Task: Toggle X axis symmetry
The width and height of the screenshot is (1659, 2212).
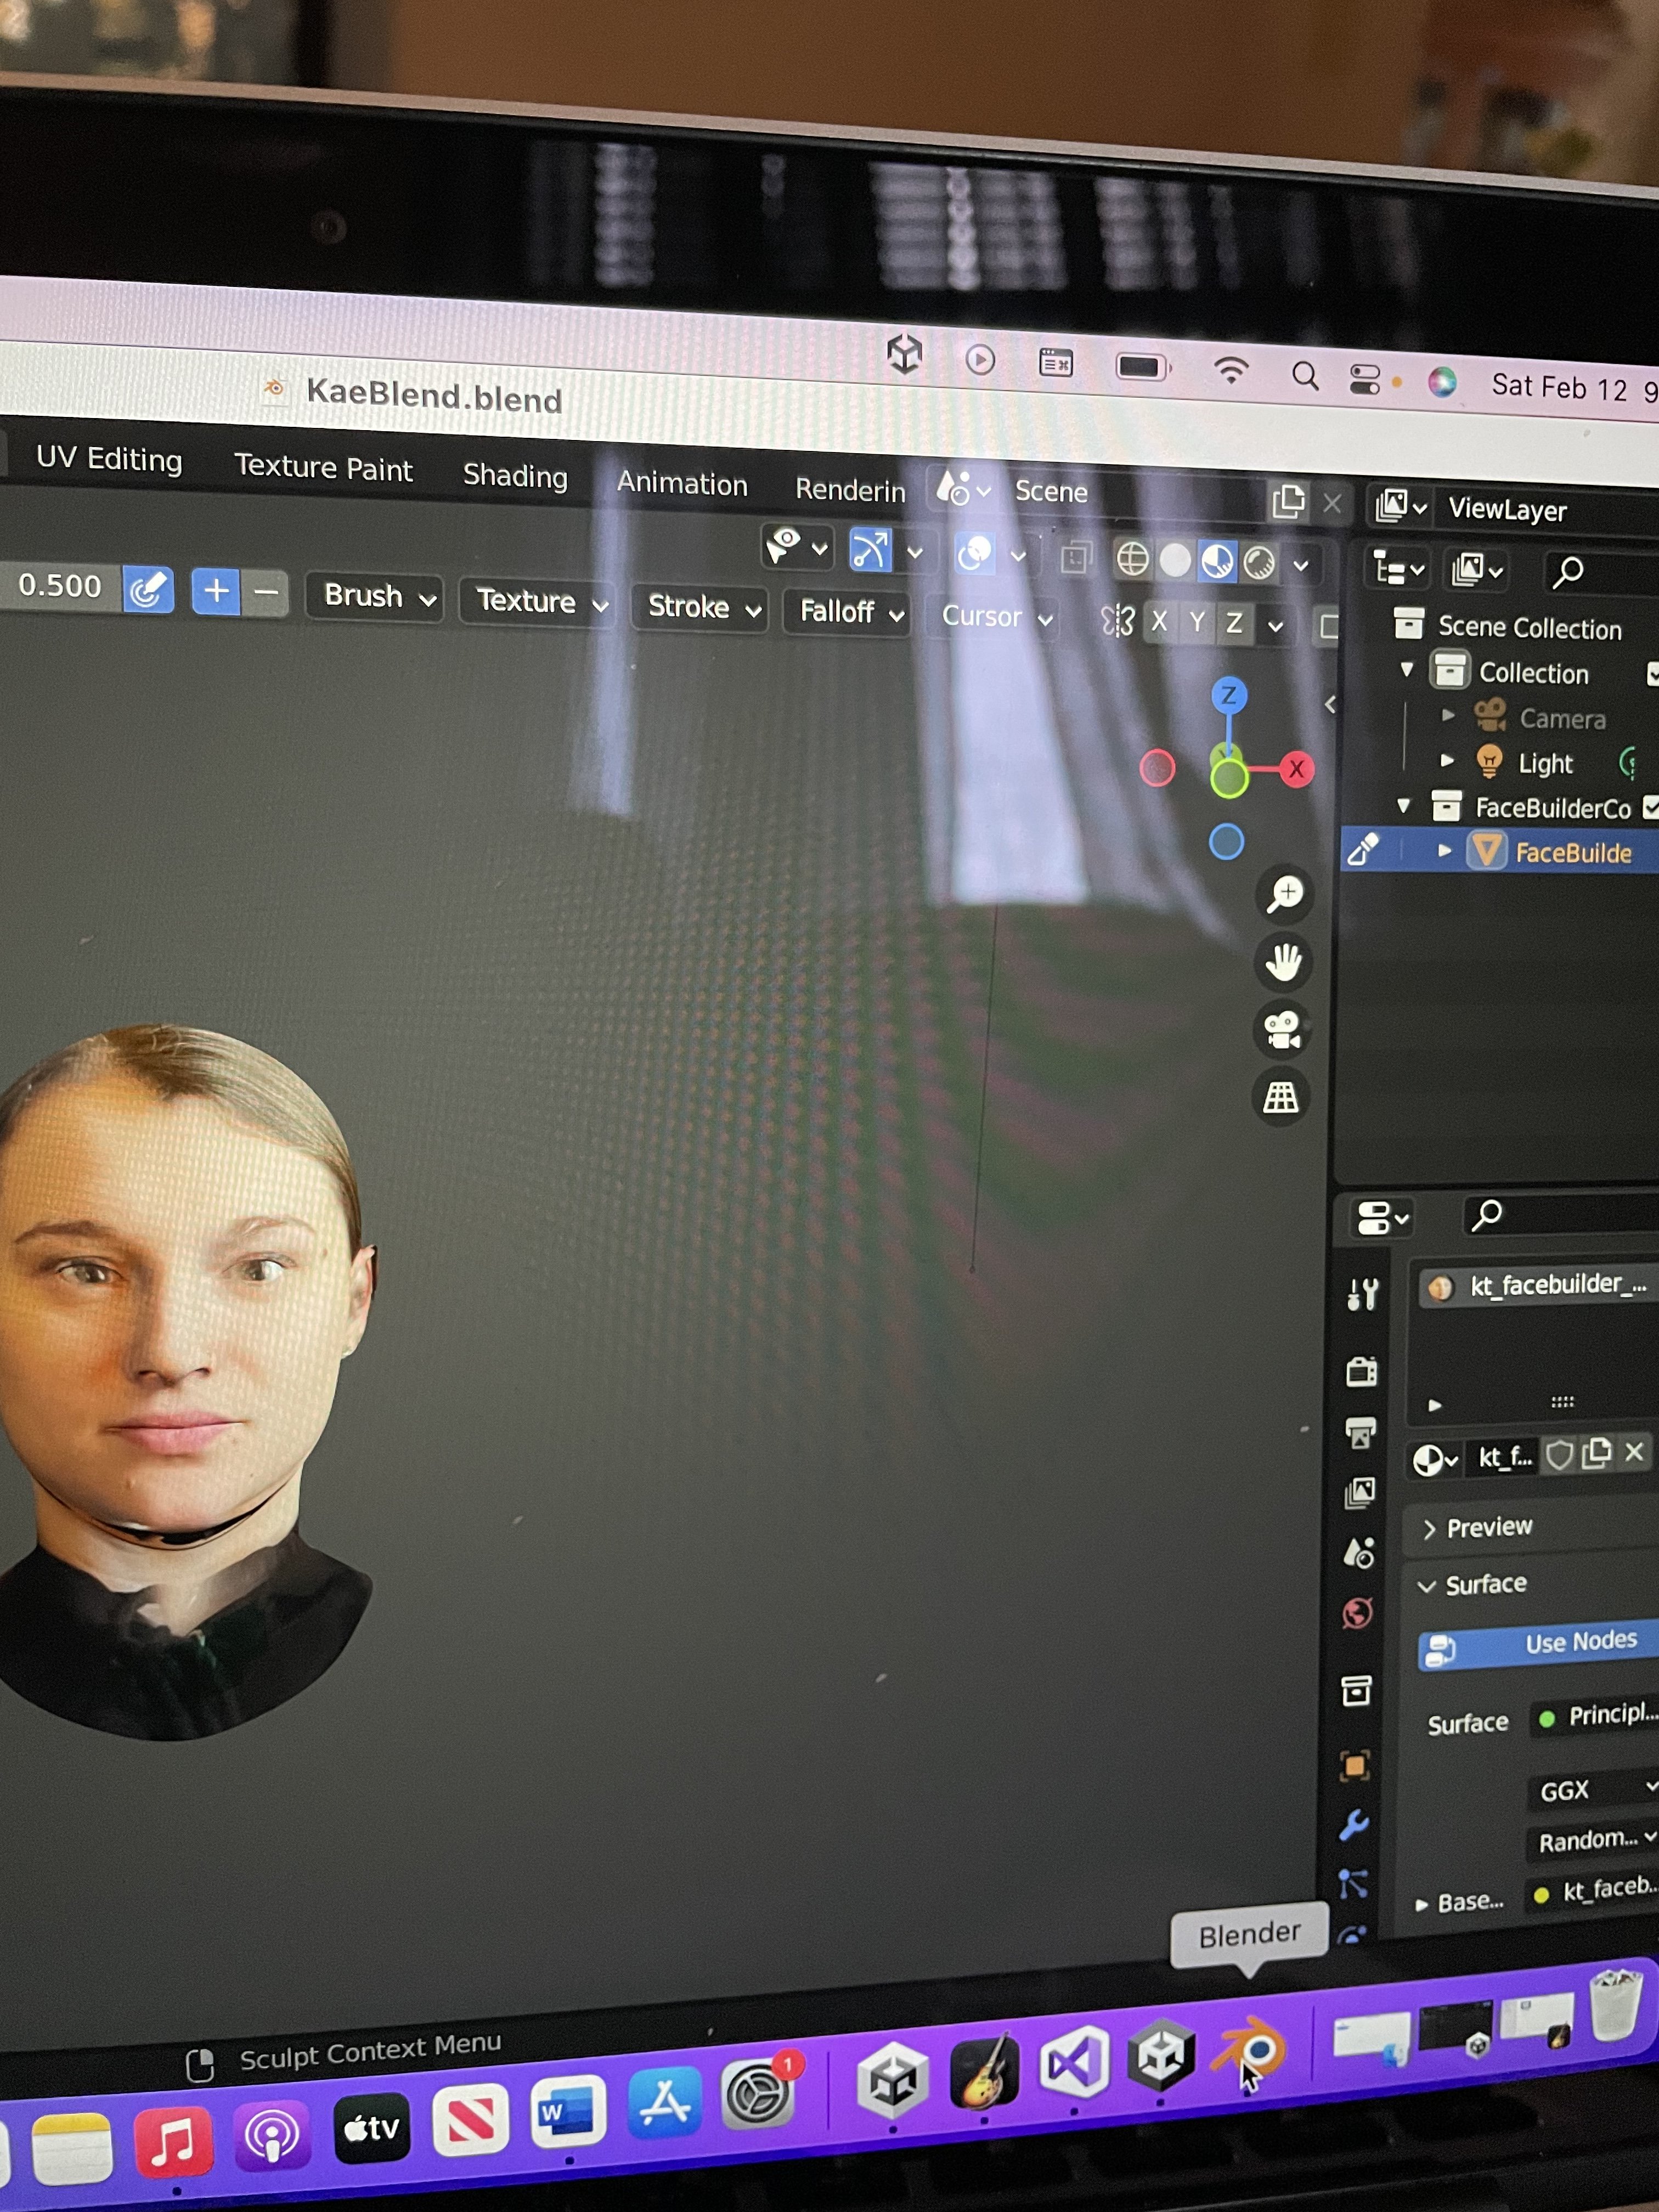Action: click(1159, 622)
